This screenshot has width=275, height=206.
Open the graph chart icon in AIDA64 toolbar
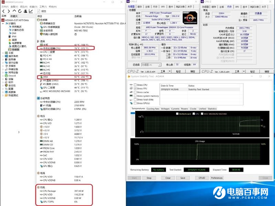31,11
